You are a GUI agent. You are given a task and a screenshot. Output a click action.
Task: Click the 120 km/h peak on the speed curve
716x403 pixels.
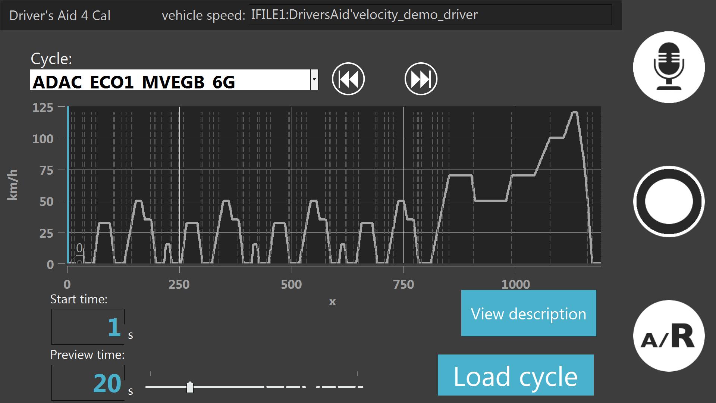pos(574,112)
